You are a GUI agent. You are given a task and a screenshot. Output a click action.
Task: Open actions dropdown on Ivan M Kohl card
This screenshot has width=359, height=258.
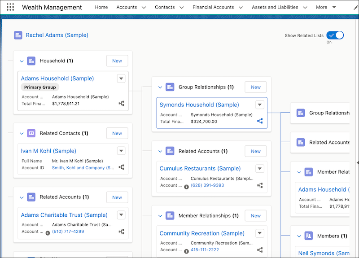(121, 151)
